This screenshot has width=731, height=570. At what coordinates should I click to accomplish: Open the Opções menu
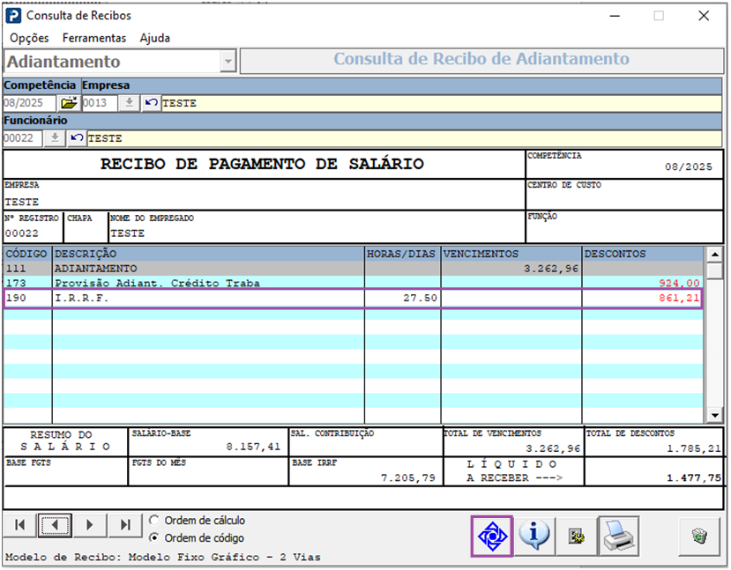point(29,38)
